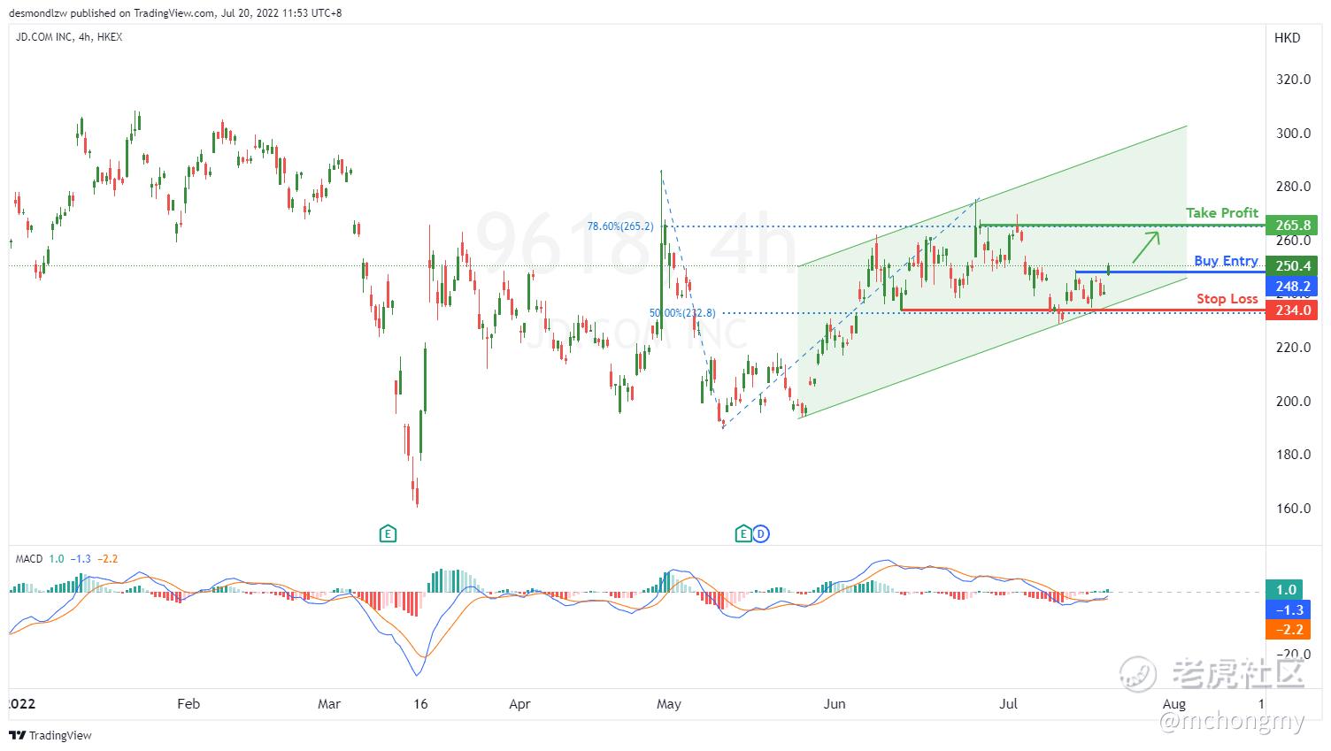Click the 160.0 price scale value

(x=1293, y=509)
